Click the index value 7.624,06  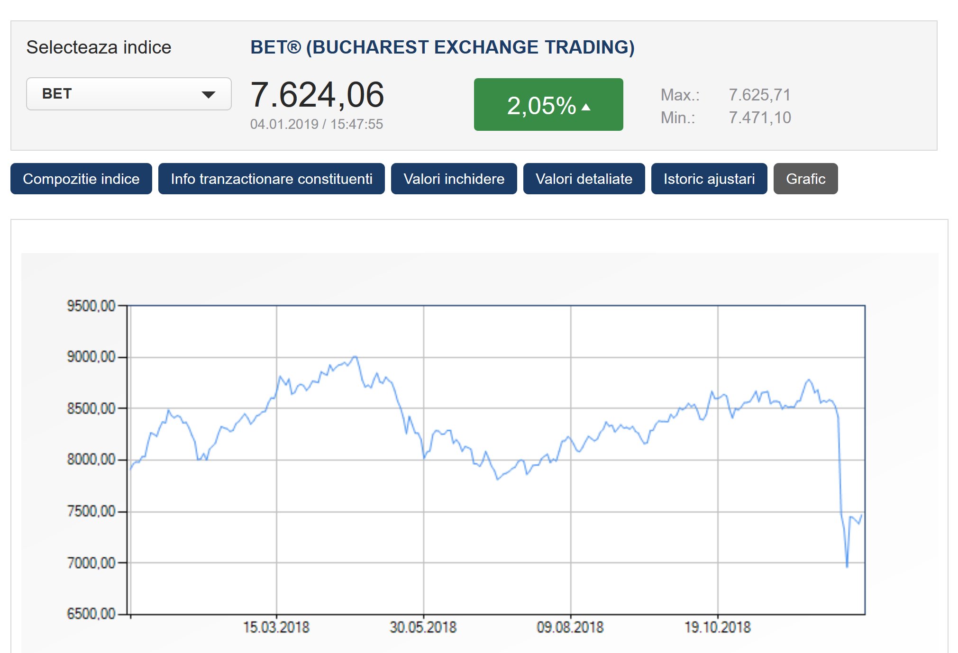(x=317, y=95)
